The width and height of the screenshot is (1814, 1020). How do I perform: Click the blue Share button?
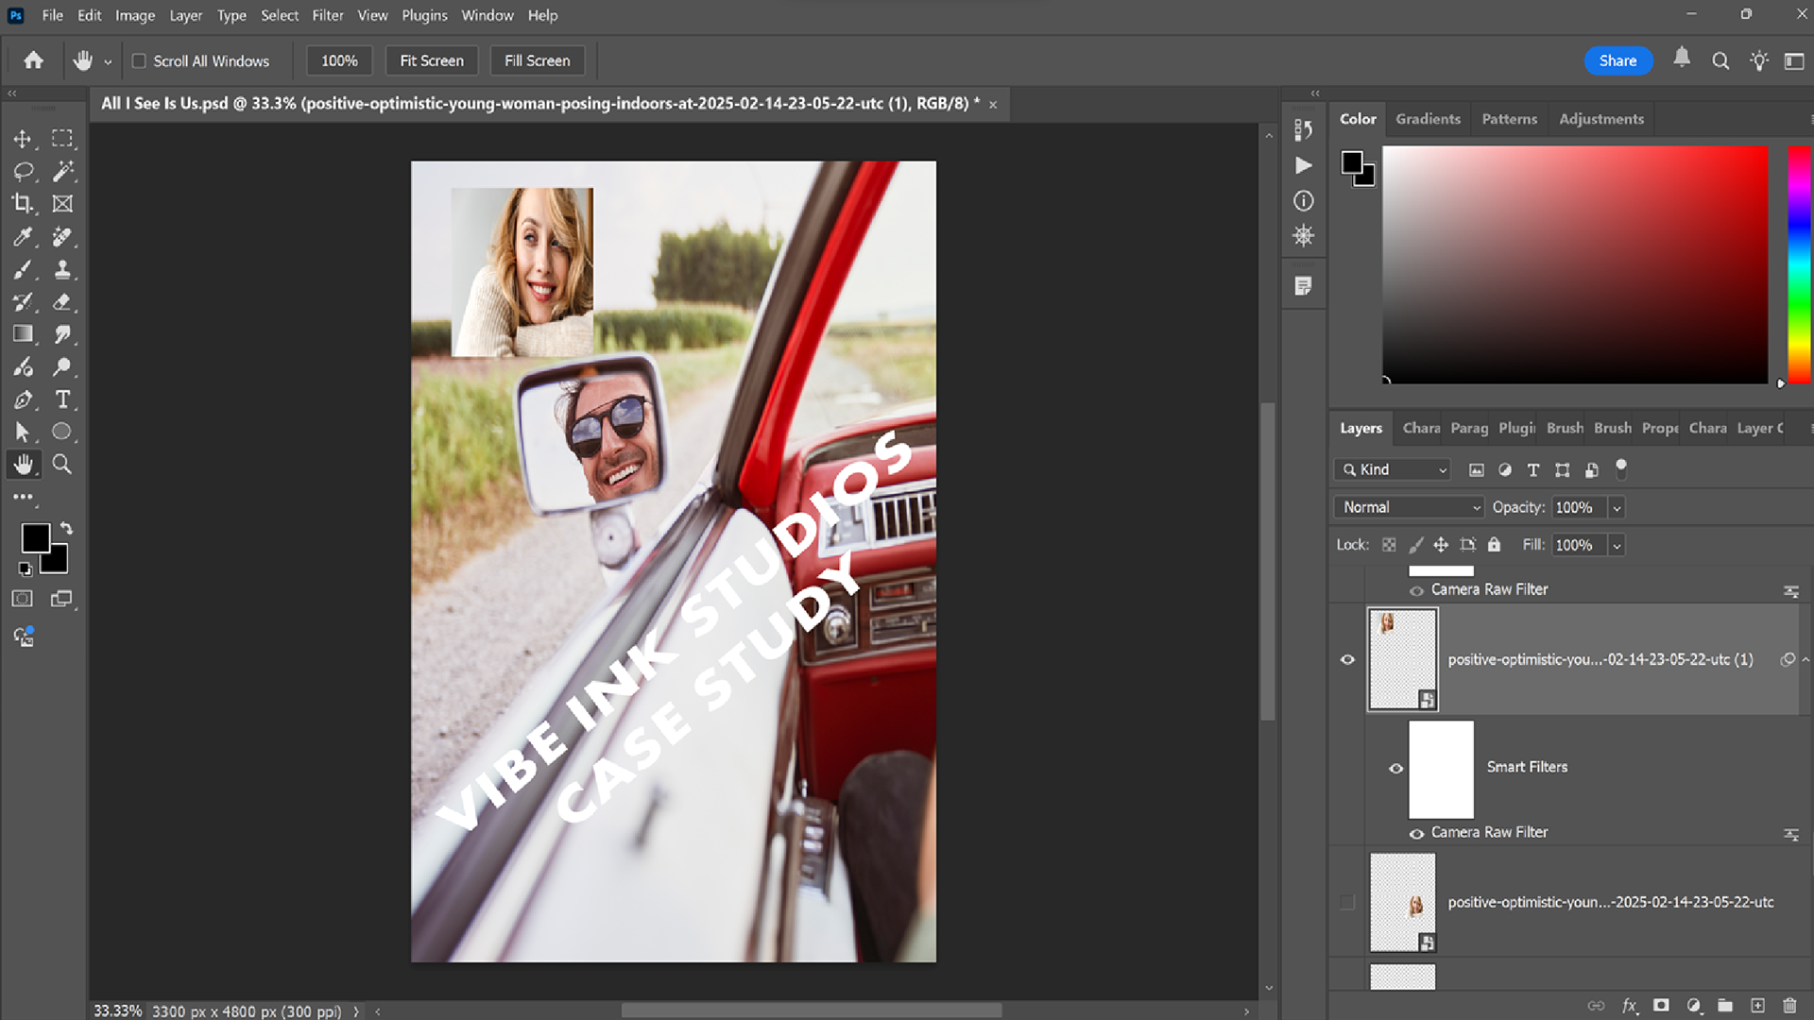tap(1617, 60)
